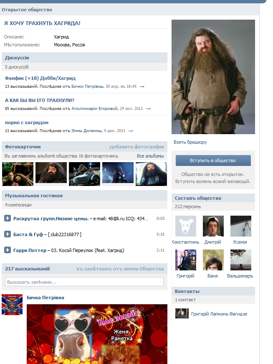Click the Взять брошюру link
The image size is (273, 364).
point(190,142)
